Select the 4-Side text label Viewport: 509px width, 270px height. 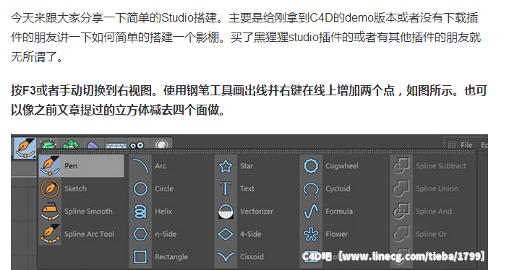(250, 234)
